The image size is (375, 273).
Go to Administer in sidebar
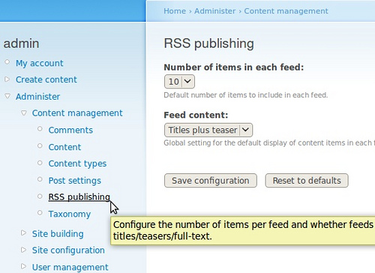(37, 96)
